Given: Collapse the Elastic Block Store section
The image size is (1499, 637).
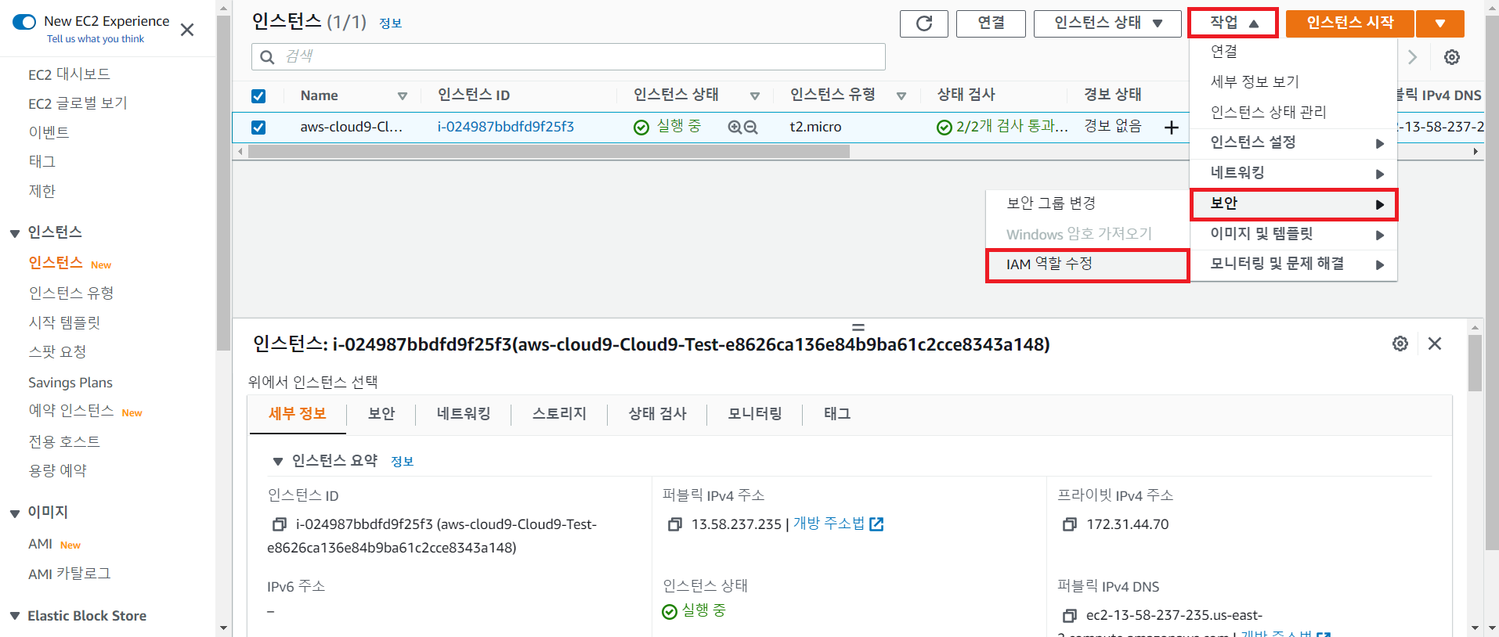Looking at the screenshot, I should pyautogui.click(x=15, y=616).
